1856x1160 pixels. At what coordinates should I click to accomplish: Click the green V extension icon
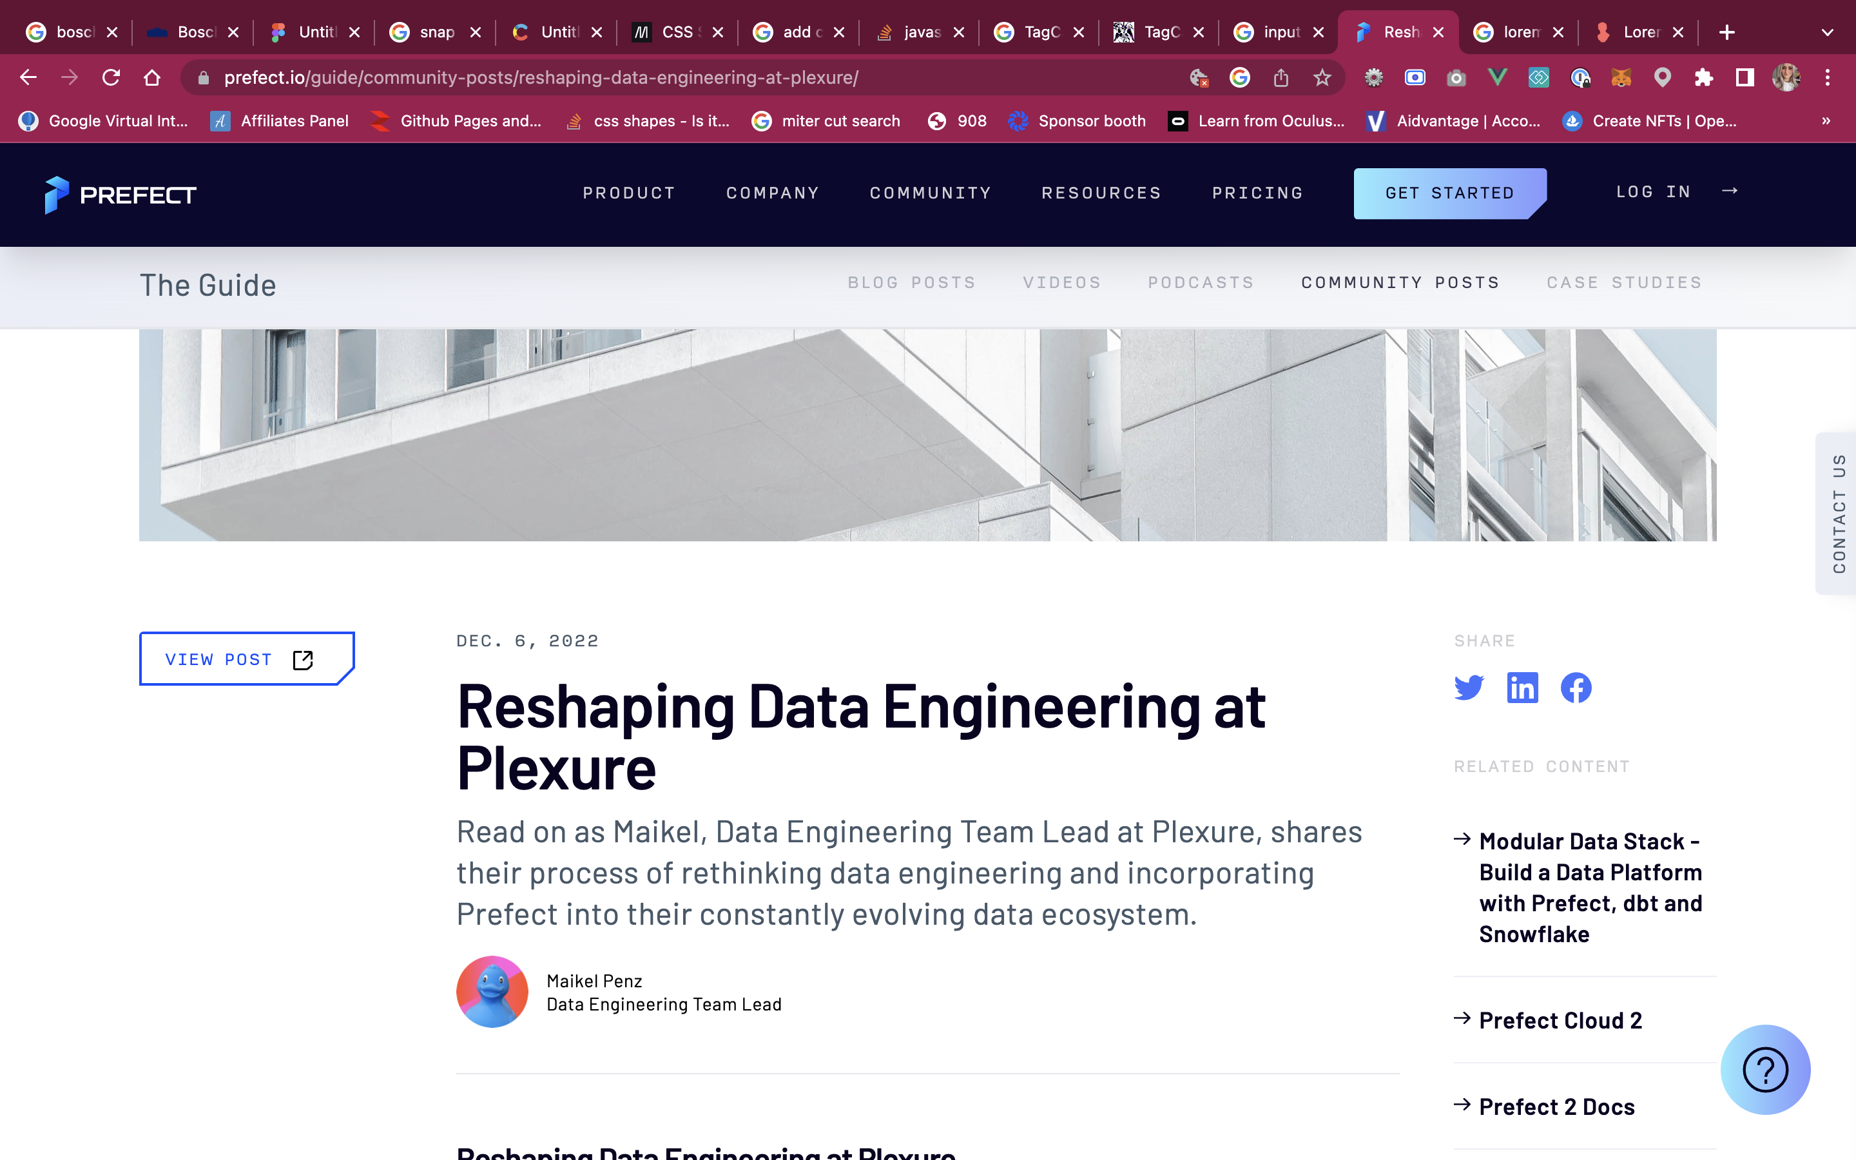click(x=1497, y=77)
